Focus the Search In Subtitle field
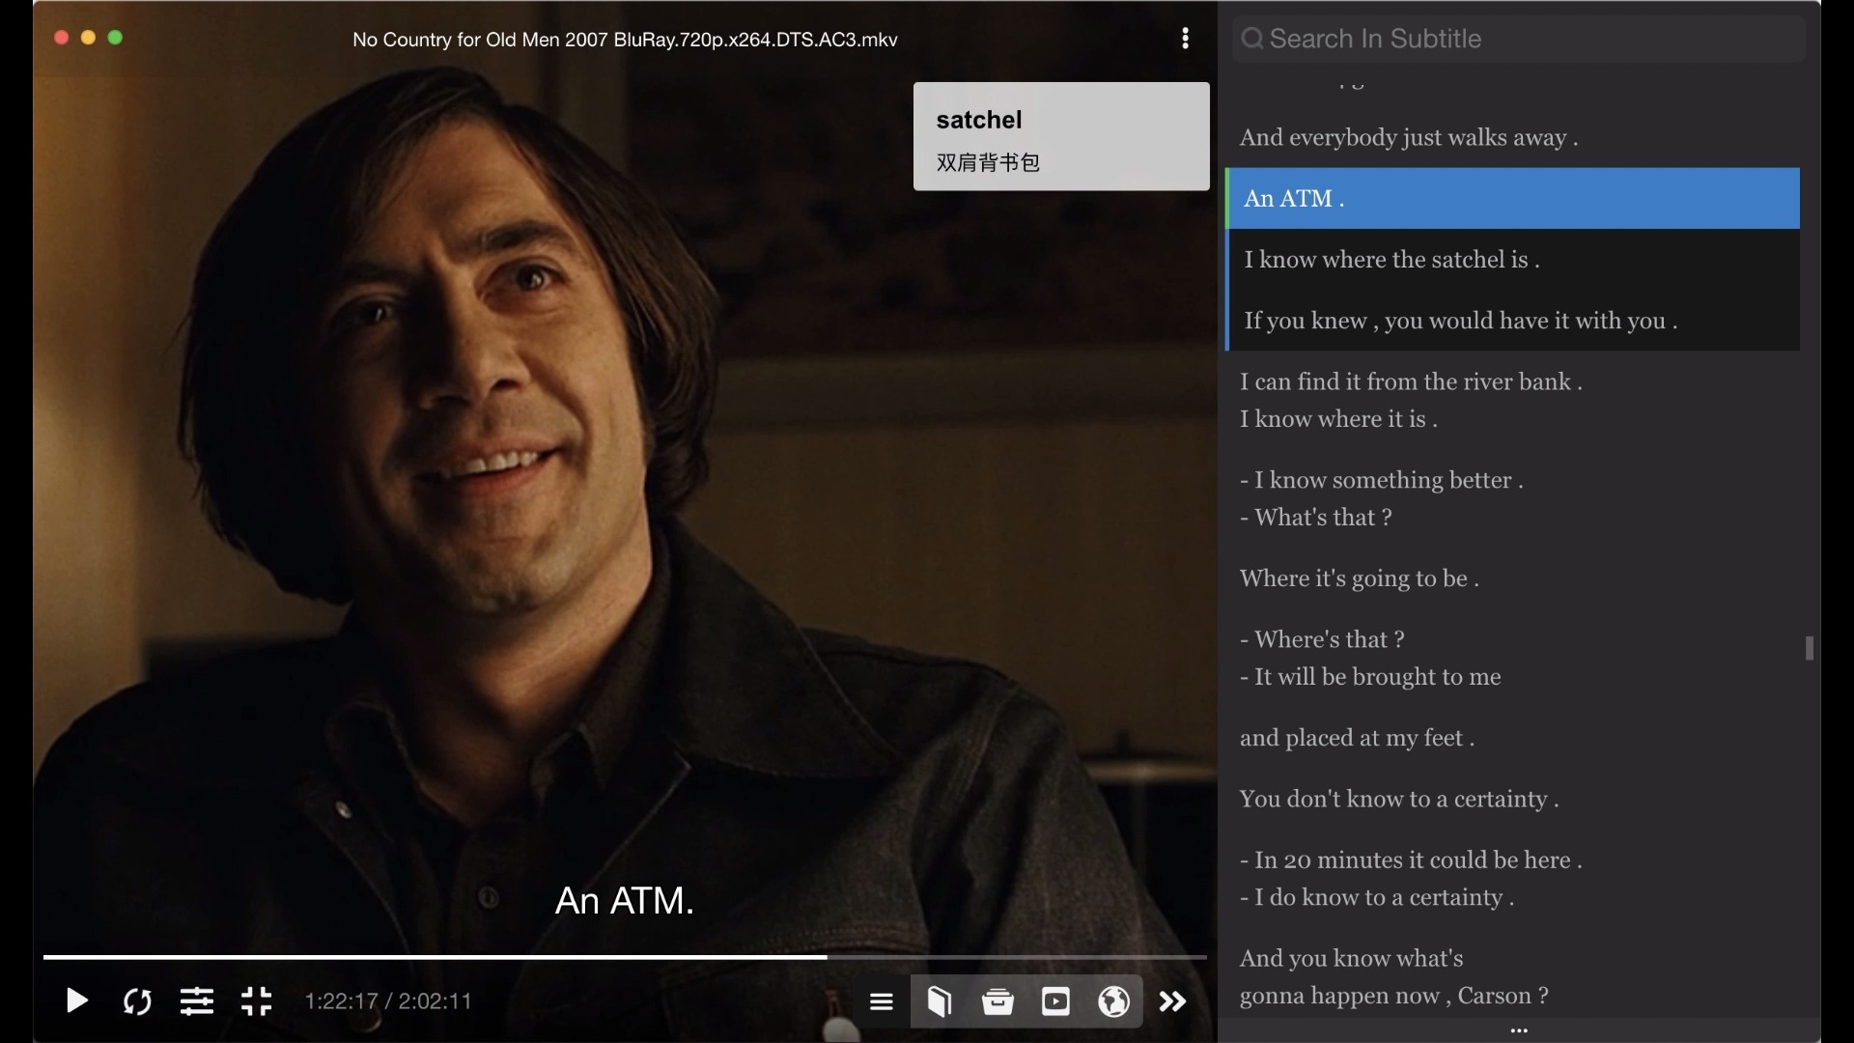 point(1518,39)
